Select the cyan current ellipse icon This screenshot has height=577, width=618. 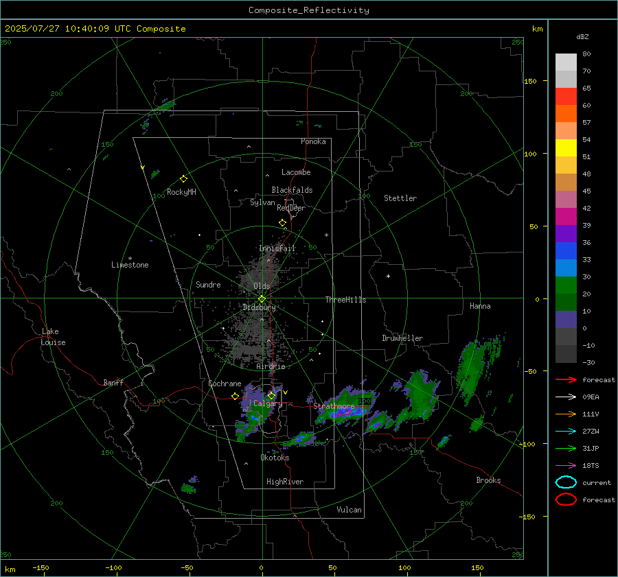(x=566, y=482)
